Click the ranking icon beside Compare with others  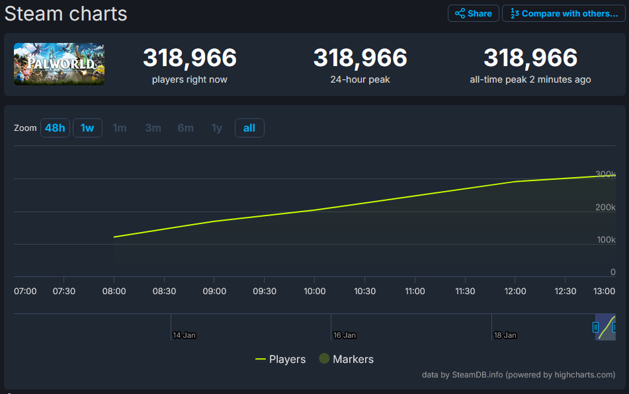point(514,13)
